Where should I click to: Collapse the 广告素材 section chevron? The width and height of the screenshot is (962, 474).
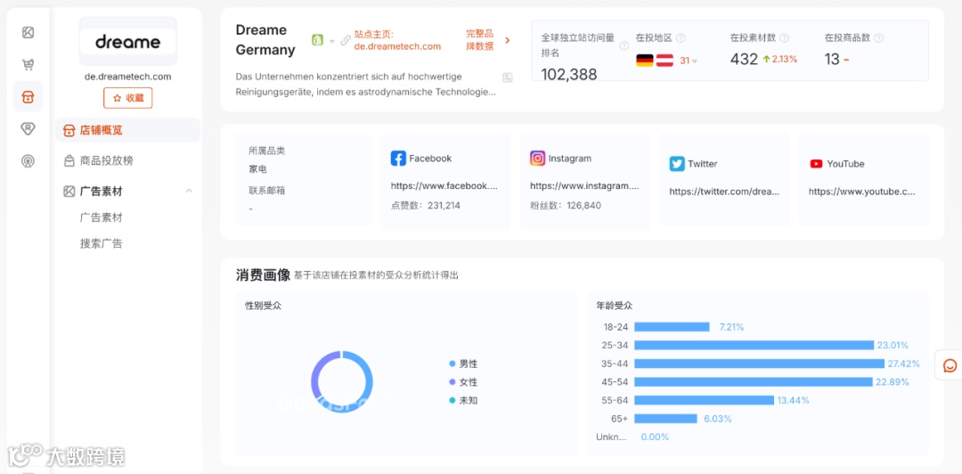[x=189, y=191]
